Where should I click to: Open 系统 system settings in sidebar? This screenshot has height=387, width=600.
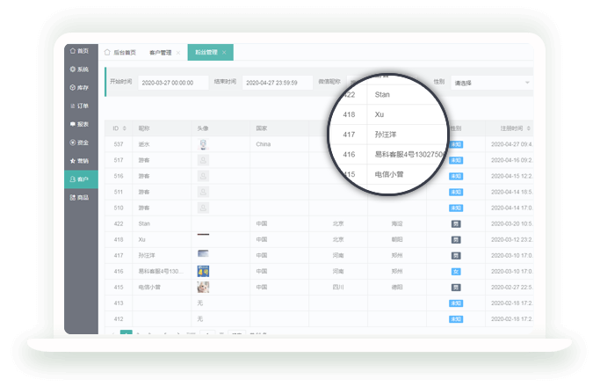[81, 69]
